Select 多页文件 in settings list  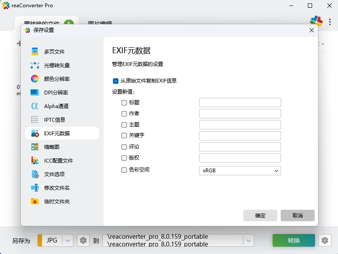tap(54, 51)
